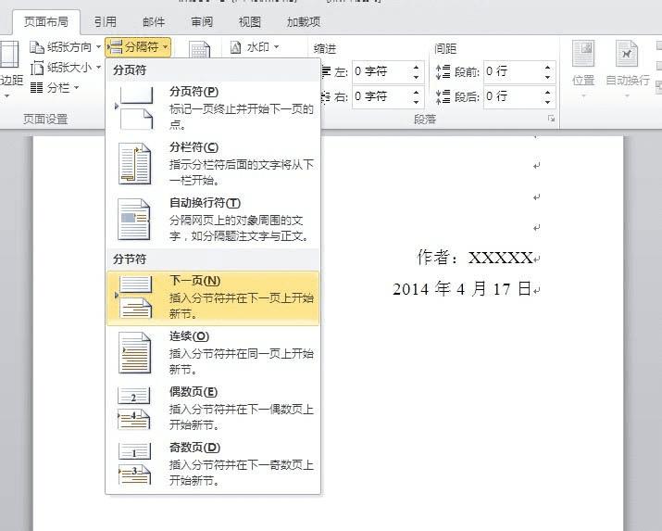The height and width of the screenshot is (531, 662).
Task: Open the 引用 ribbon tab
Action: [105, 22]
